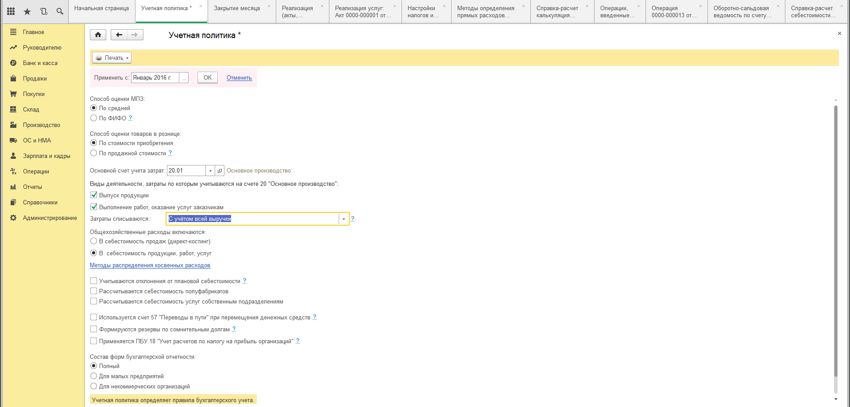Show help for счет 57 option

tap(314, 317)
